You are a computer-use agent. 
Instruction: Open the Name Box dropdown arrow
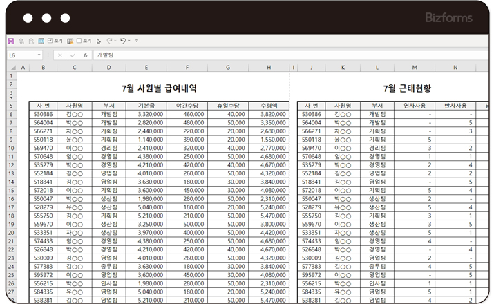click(39, 55)
